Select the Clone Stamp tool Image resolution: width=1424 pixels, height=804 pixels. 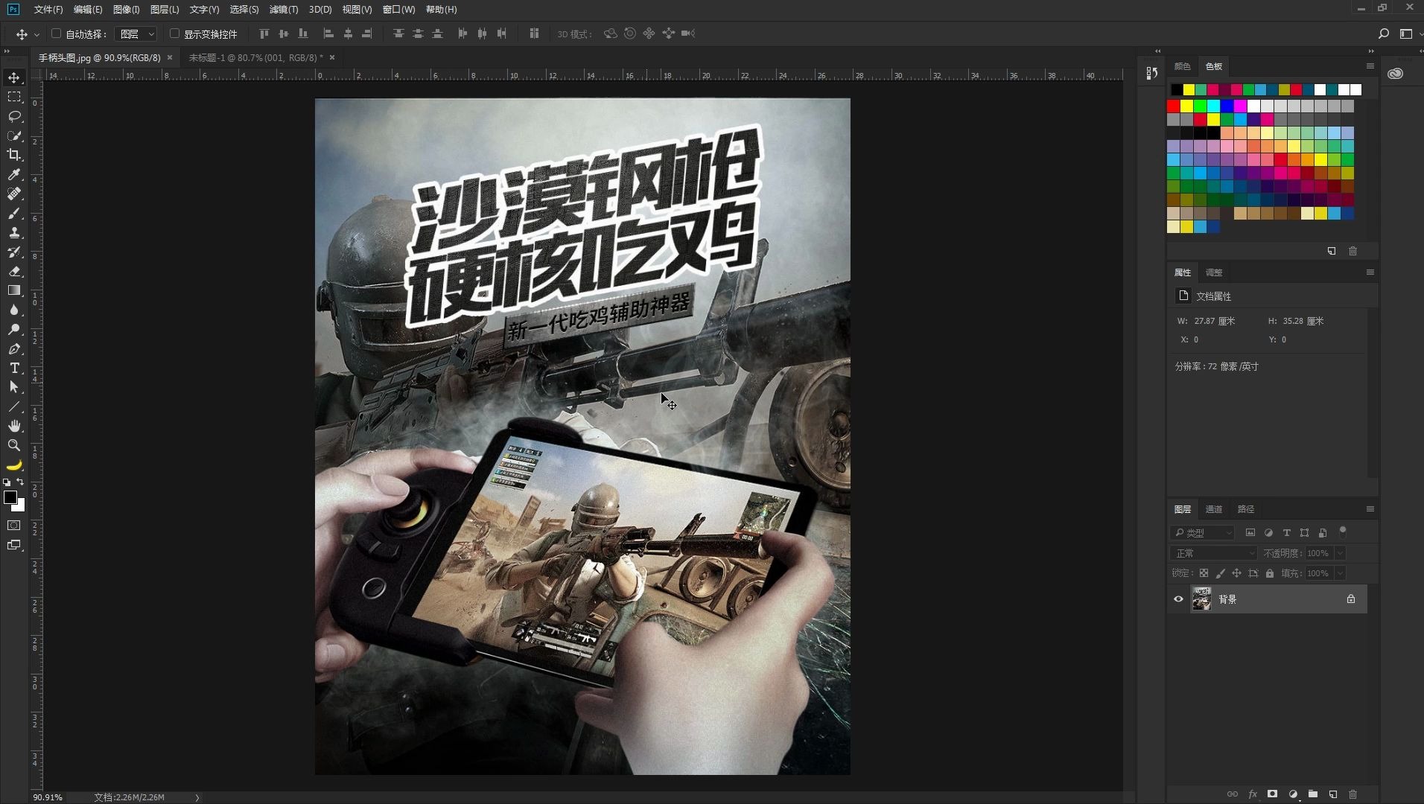coord(14,232)
